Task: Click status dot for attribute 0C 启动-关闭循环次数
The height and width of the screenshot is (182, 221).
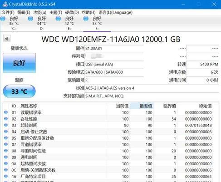Action: [6, 170]
